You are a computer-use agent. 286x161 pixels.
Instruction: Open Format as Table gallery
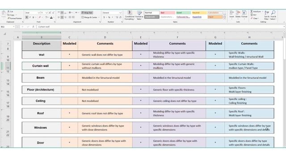[x=139, y=15]
